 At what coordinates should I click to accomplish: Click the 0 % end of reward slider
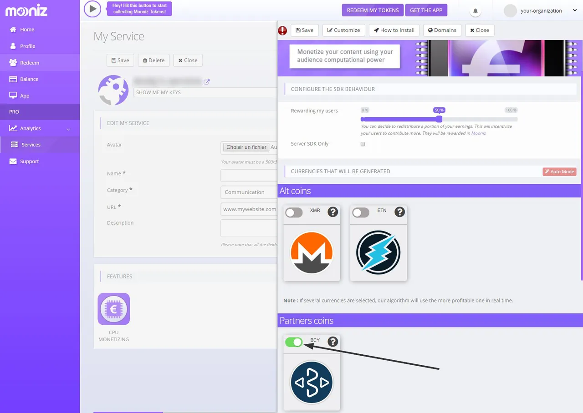pos(365,110)
